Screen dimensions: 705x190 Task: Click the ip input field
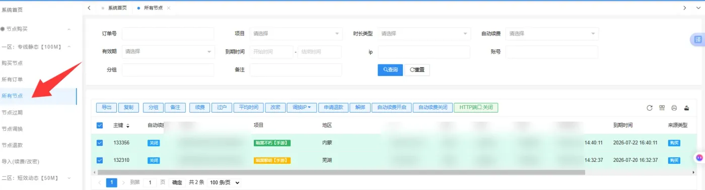coord(424,52)
